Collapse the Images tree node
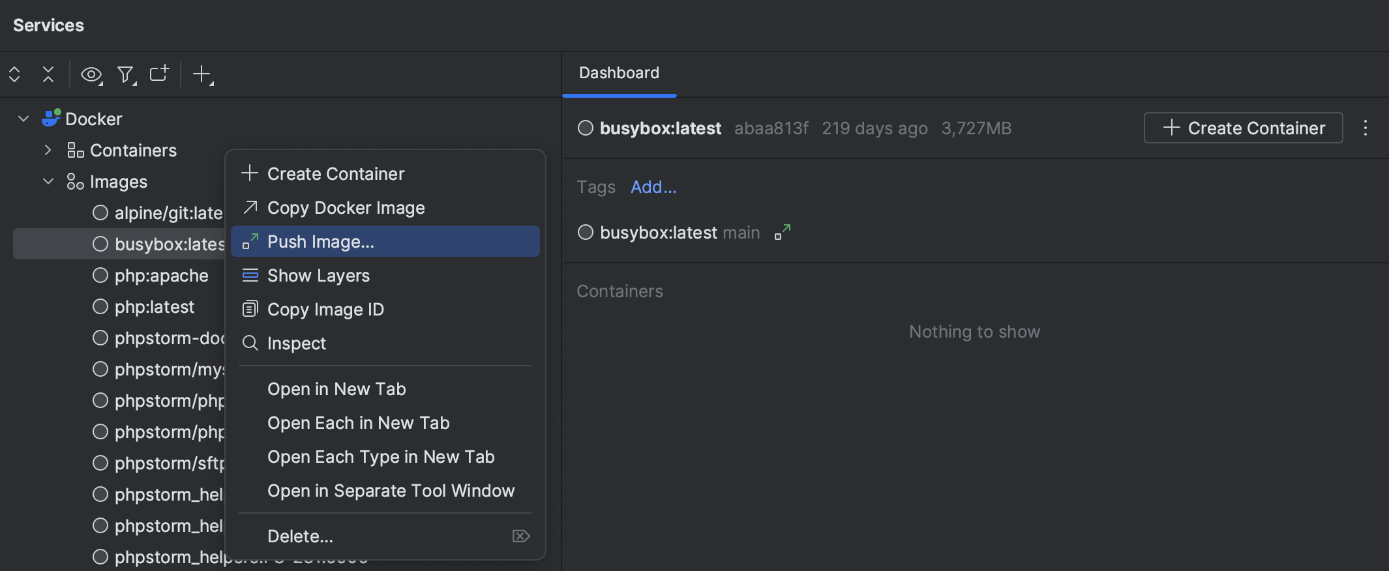Image resolution: width=1389 pixels, height=571 pixels. (48, 181)
